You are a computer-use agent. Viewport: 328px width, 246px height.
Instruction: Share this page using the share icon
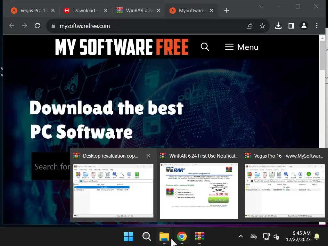(250, 26)
